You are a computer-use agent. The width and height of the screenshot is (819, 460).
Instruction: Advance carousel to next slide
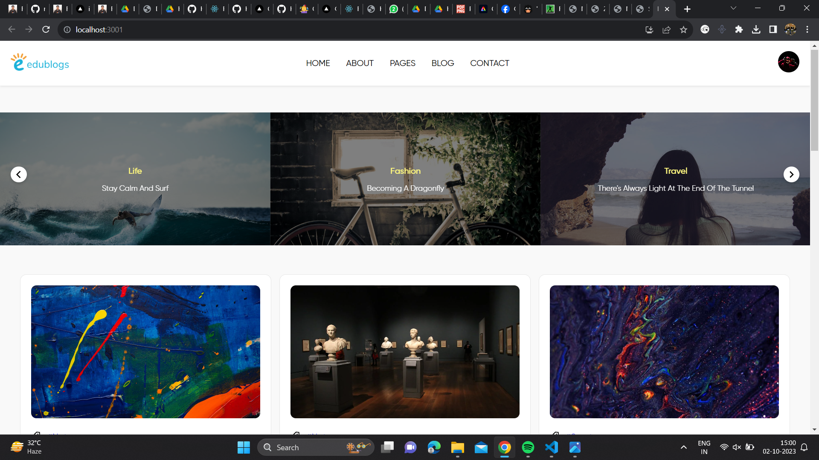tap(791, 174)
